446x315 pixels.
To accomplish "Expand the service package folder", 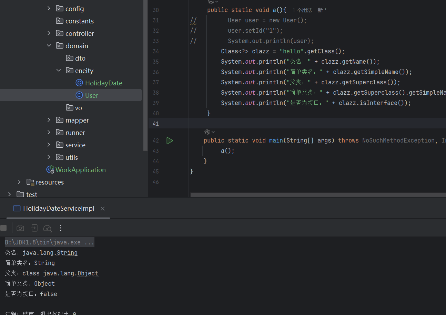I will point(49,145).
